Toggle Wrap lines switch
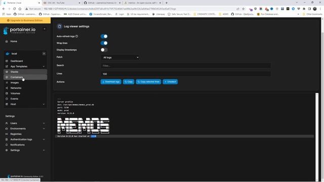This screenshot has width=324, height=182. click(104, 43)
